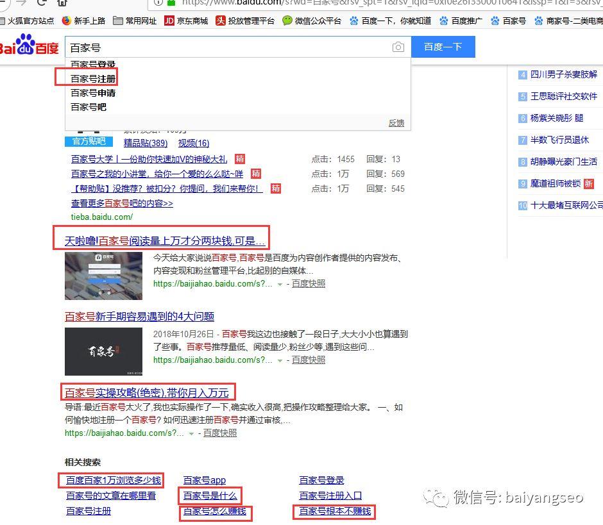The width and height of the screenshot is (603, 525).
Task: Open 百度快照 of 新手期 result
Action: click(309, 360)
